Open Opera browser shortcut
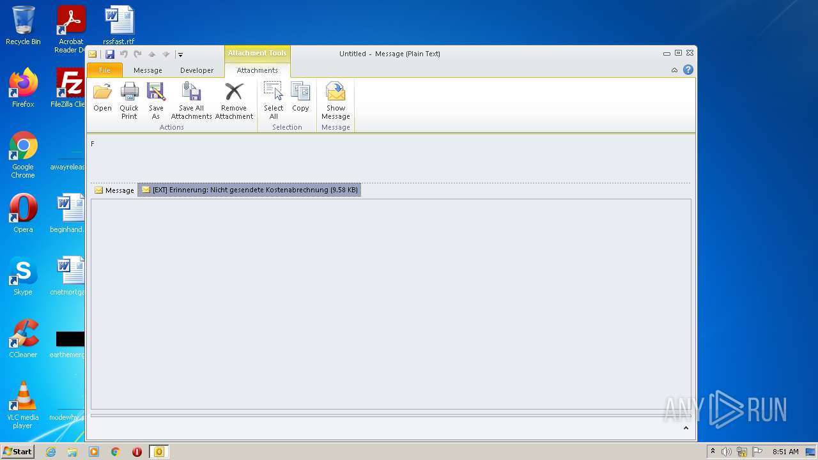This screenshot has width=818, height=460. point(23,213)
